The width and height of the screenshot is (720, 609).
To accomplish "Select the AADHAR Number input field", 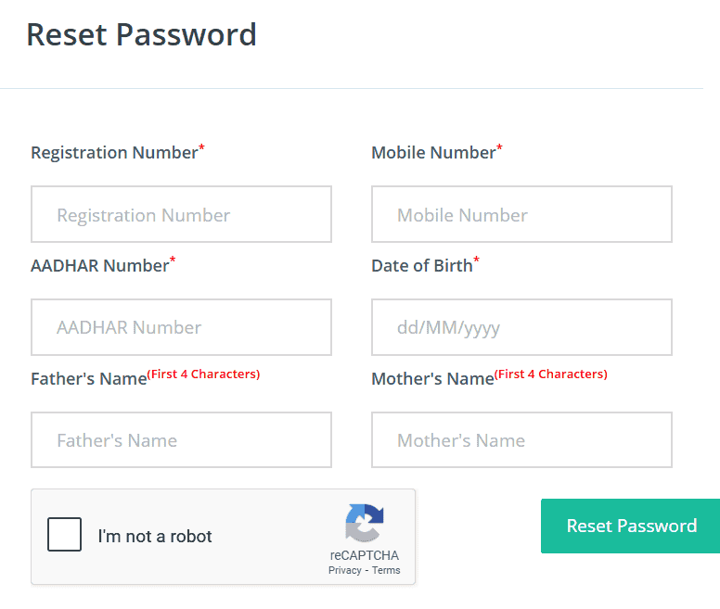I will [181, 327].
